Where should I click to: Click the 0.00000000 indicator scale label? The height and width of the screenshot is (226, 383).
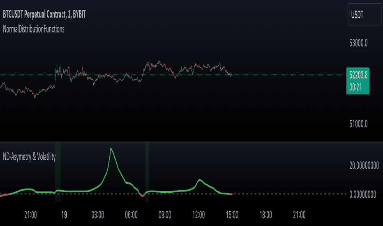click(x=362, y=194)
